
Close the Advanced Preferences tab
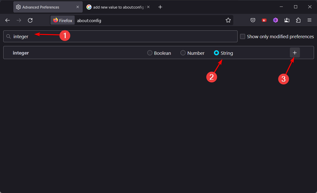78,7
